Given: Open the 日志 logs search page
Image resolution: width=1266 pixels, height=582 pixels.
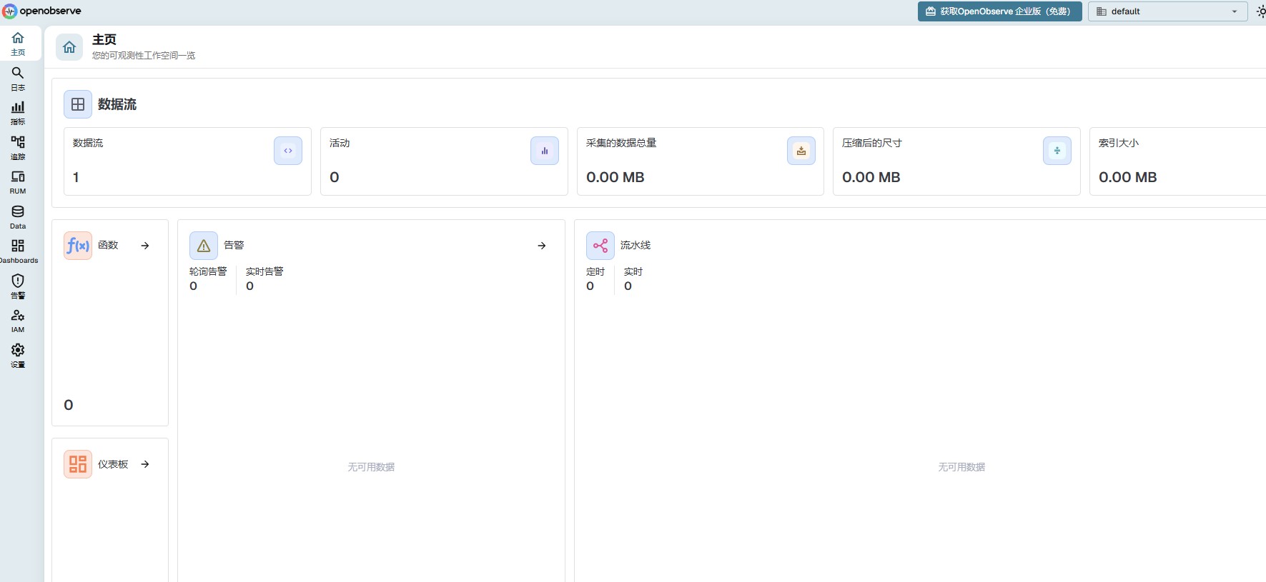Looking at the screenshot, I should 18,79.
